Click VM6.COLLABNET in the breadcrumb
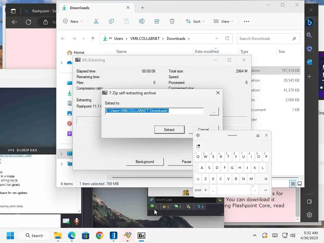The image size is (324, 243). pos(145,39)
